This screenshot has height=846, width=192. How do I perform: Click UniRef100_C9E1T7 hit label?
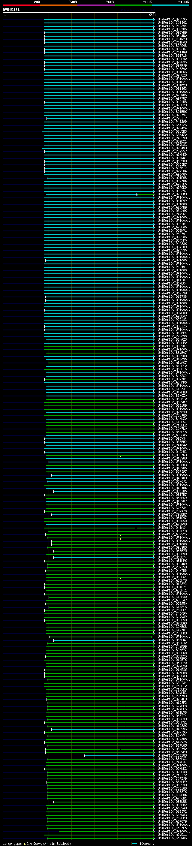[172, 119]
